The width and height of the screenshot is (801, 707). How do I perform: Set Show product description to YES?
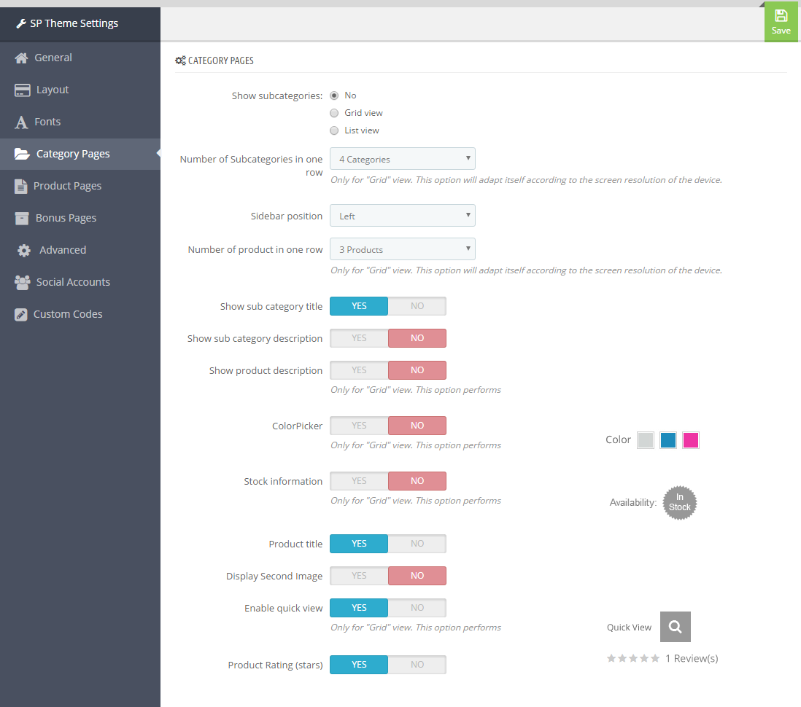(x=359, y=370)
